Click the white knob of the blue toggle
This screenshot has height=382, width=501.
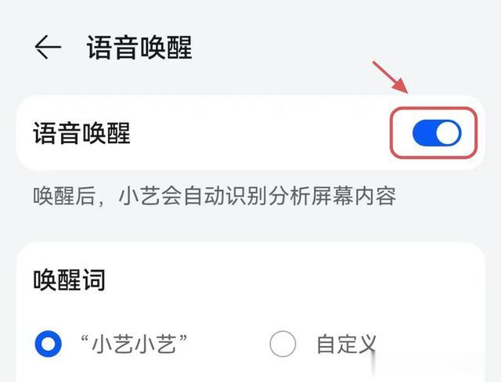point(448,133)
